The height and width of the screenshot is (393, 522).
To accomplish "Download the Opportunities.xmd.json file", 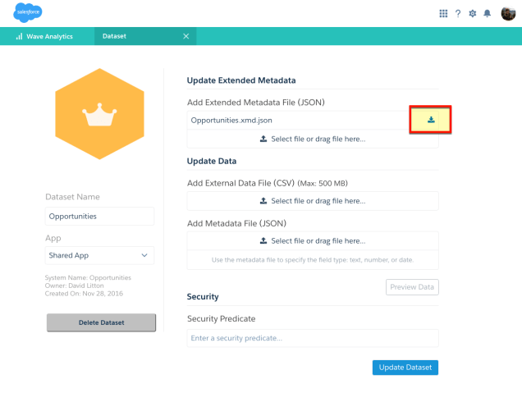I will point(431,120).
